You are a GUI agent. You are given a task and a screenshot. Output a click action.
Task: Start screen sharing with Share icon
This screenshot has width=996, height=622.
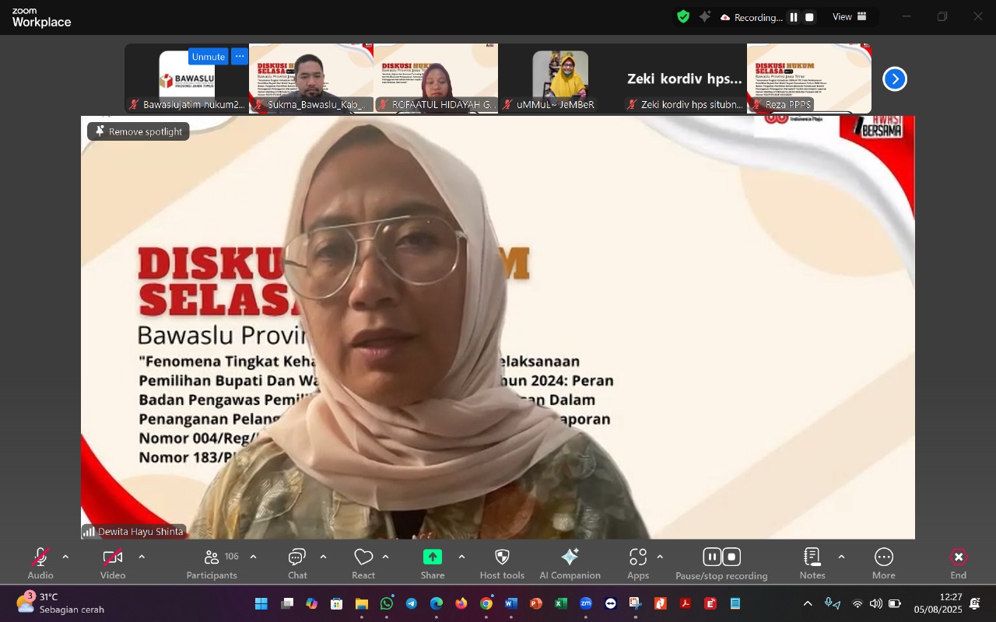(x=432, y=557)
